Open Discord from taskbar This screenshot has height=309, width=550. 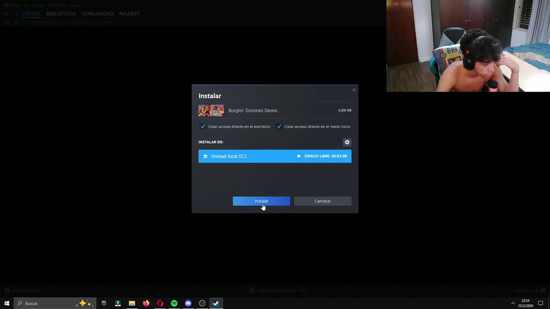[x=188, y=303]
